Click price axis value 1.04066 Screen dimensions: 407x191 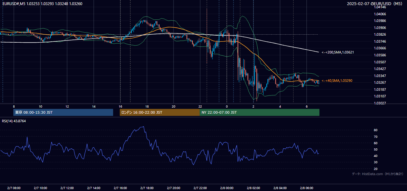point(381,14)
